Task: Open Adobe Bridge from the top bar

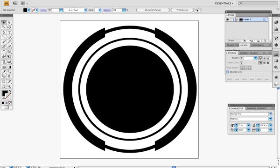Action: [15, 3]
